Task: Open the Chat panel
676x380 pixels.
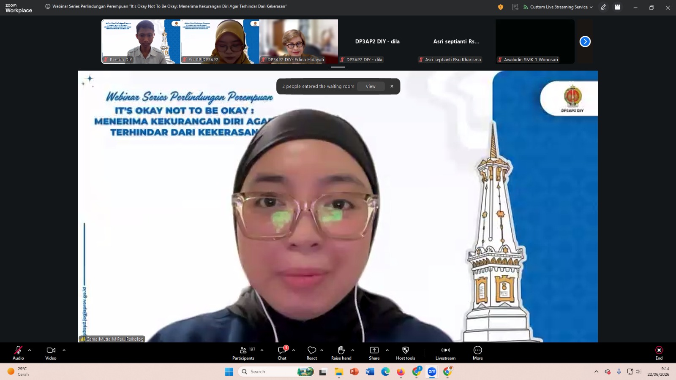Action: (x=282, y=353)
